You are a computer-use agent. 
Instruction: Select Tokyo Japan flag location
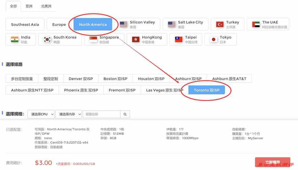(221, 39)
